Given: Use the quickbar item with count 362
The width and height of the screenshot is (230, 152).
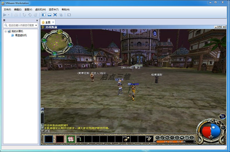Looking at the screenshot, I should pos(149,139).
